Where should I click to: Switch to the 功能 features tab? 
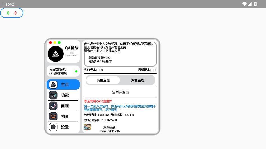click(65, 95)
